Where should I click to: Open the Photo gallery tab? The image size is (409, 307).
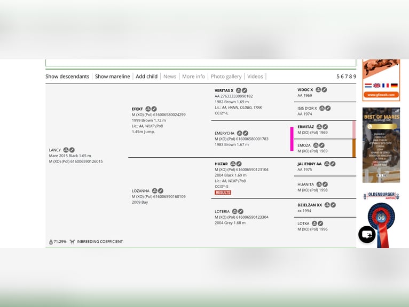(x=226, y=76)
